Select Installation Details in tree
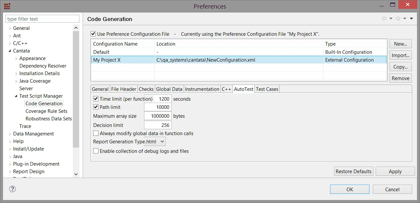Image resolution: width=420 pixels, height=203 pixels. tap(39, 73)
